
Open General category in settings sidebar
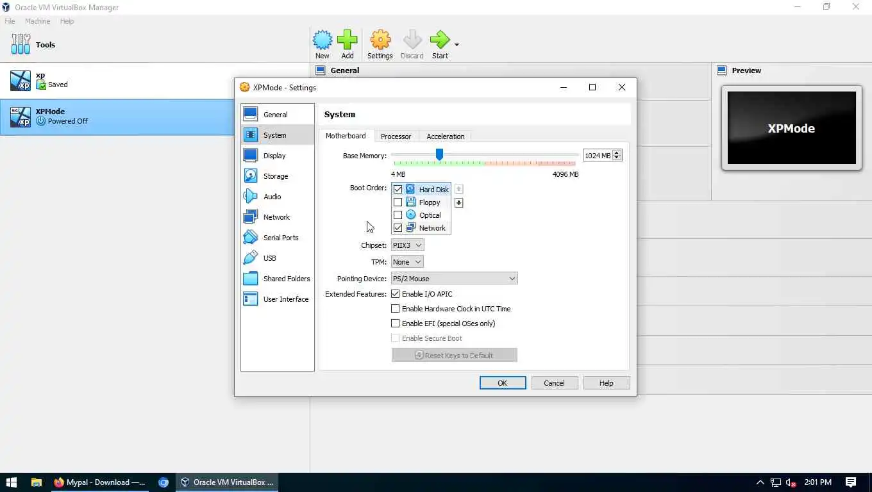(x=278, y=115)
